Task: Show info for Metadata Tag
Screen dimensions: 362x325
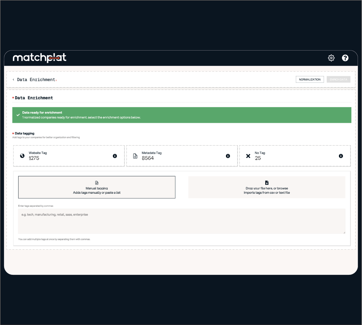Action: tap(228, 156)
